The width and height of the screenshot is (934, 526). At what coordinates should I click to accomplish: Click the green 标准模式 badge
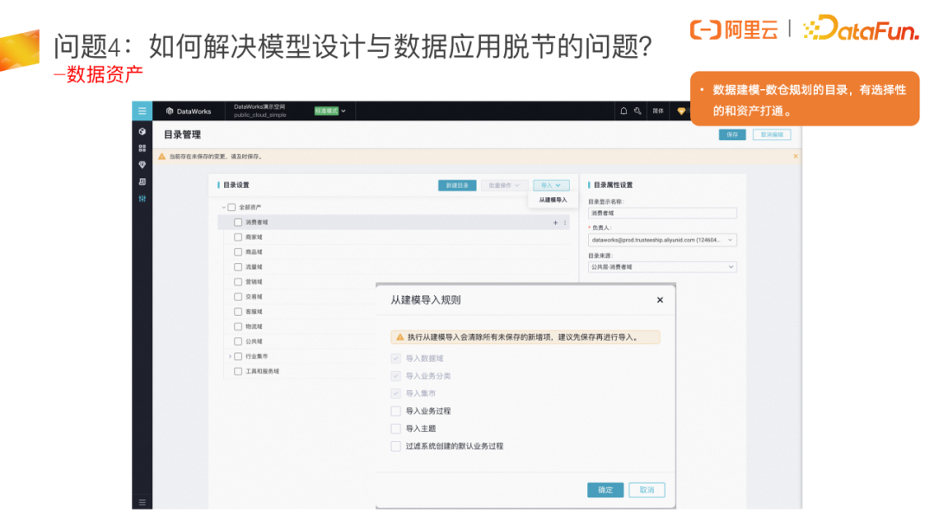click(326, 110)
